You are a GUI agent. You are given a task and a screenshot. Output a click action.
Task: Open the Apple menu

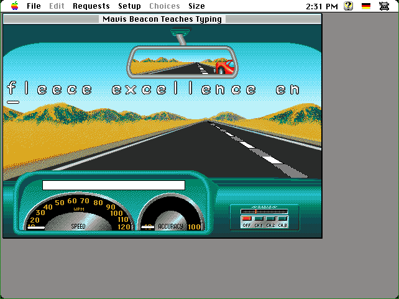pos(14,6)
